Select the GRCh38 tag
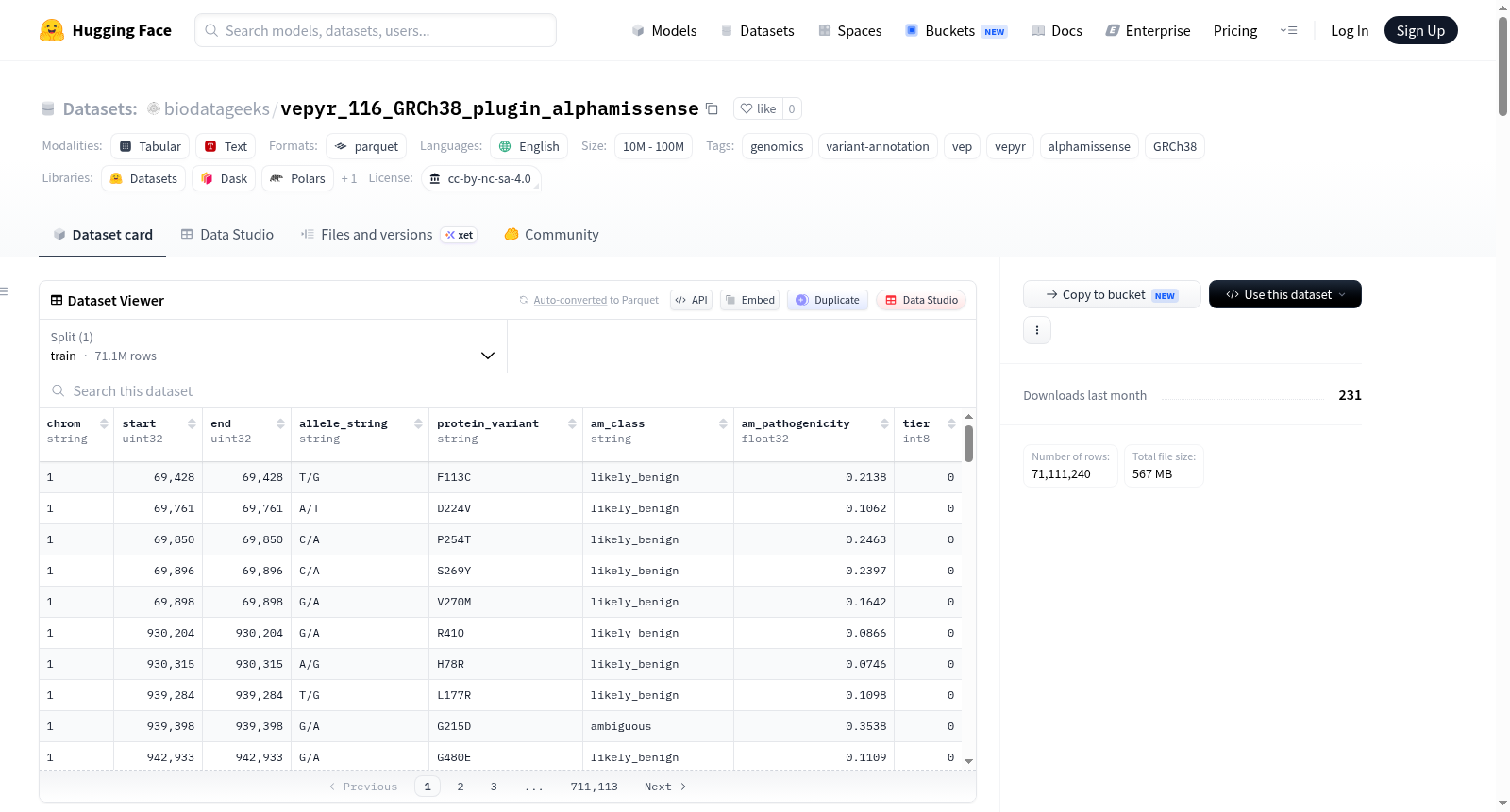The width and height of the screenshot is (1510, 812). click(1174, 146)
